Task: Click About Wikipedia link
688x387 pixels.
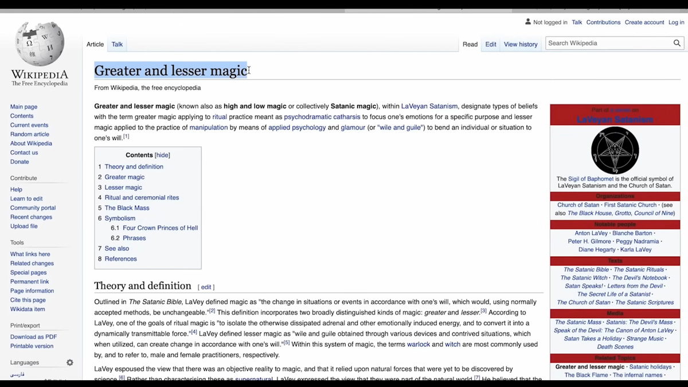Action: click(x=31, y=143)
